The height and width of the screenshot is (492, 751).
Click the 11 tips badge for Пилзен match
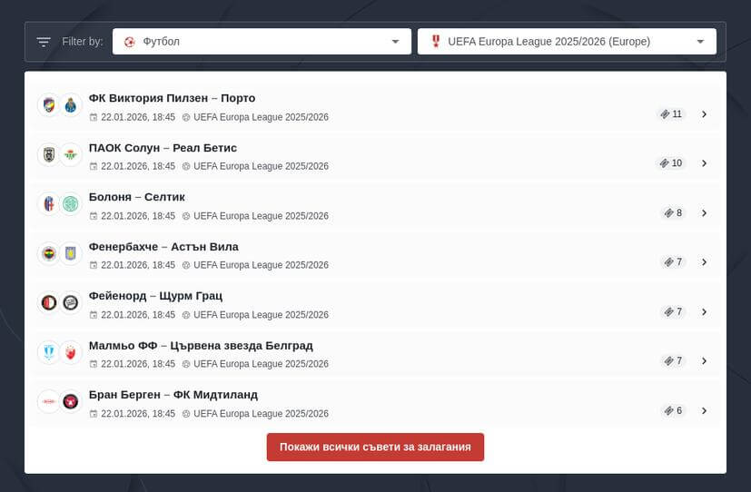coord(671,114)
